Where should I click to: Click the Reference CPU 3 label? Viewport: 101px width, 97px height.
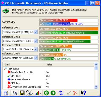coord(11,45)
